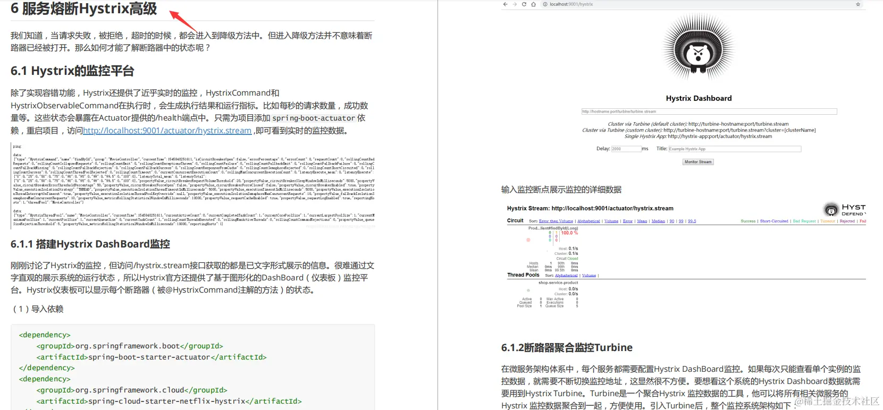
Task: Sort circuits by 99 percentile
Action: click(x=681, y=221)
